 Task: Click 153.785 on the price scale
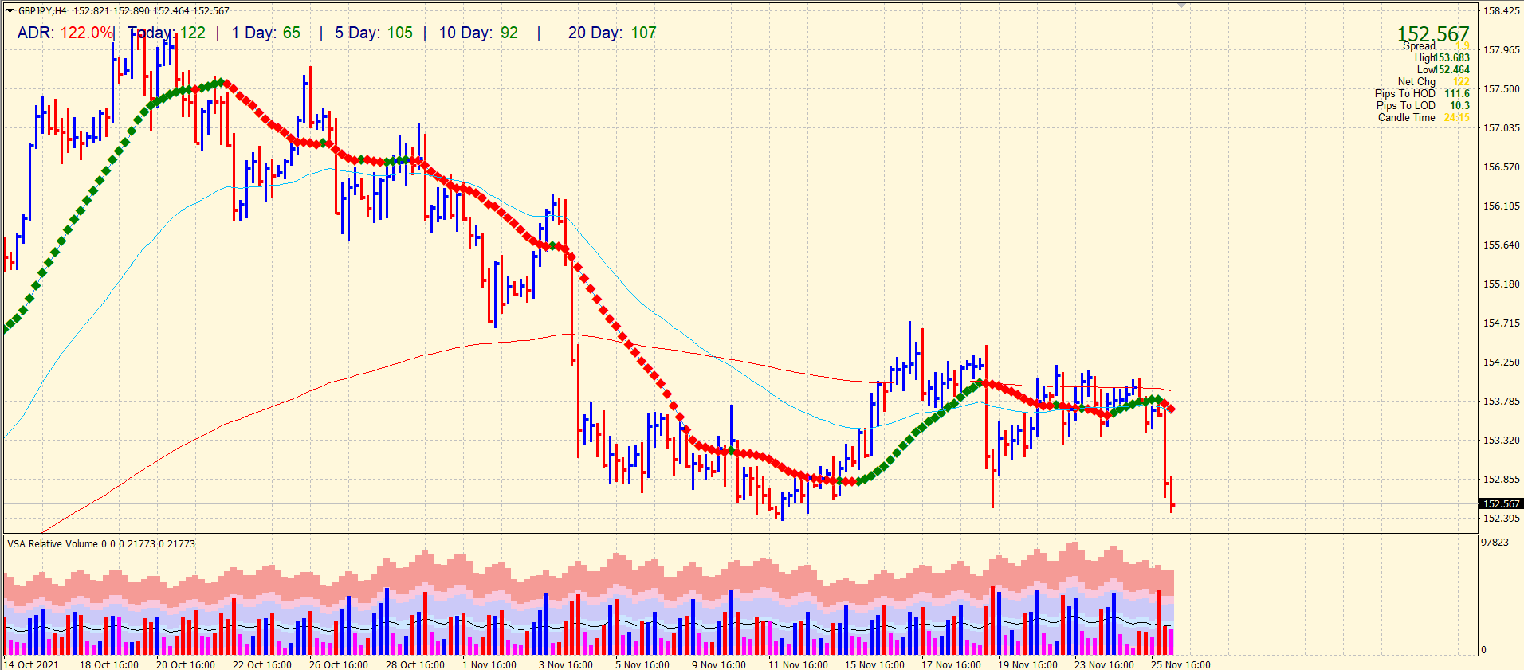pos(1501,402)
